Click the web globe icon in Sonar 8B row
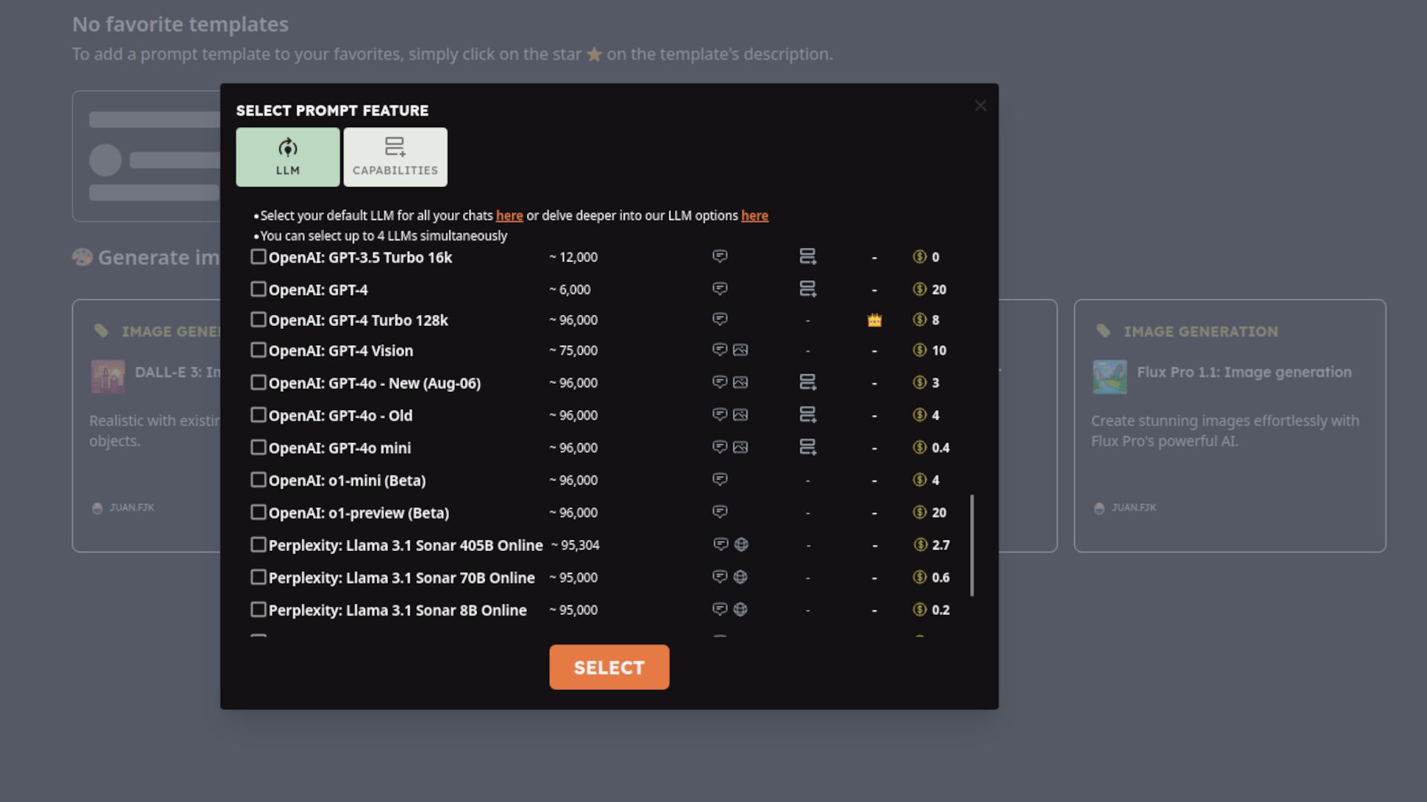1427x802 pixels. point(740,610)
